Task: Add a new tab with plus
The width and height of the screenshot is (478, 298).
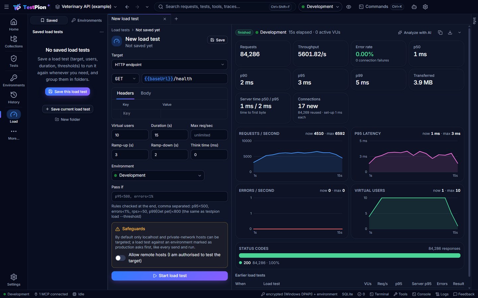Action: pyautogui.click(x=176, y=19)
